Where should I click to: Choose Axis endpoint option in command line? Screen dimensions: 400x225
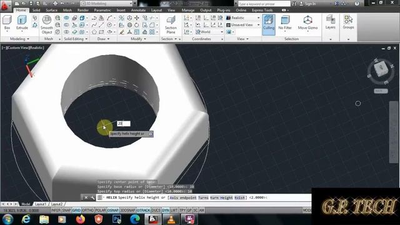[x=183, y=197]
